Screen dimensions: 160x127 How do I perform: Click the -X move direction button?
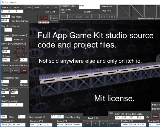click(15, 52)
